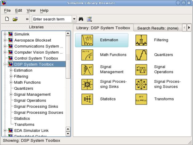This screenshot has width=193, height=145.
Task: Open the Help menu
Action: (44, 10)
